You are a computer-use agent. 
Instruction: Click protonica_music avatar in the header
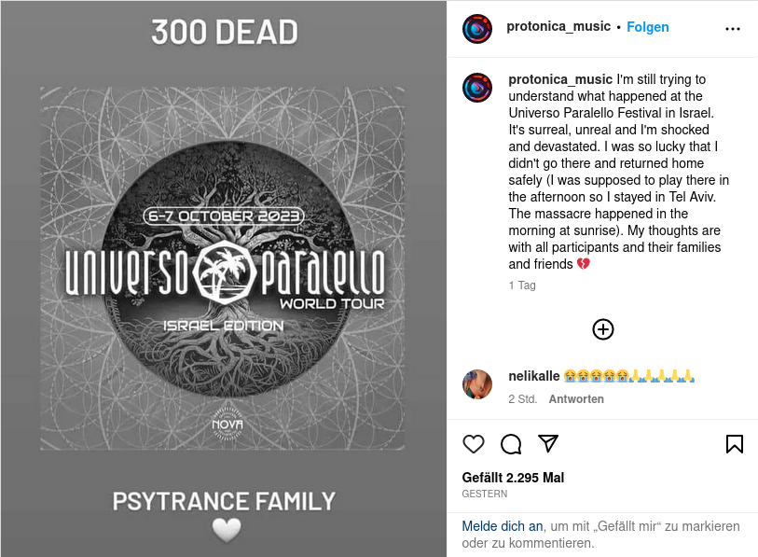477,29
